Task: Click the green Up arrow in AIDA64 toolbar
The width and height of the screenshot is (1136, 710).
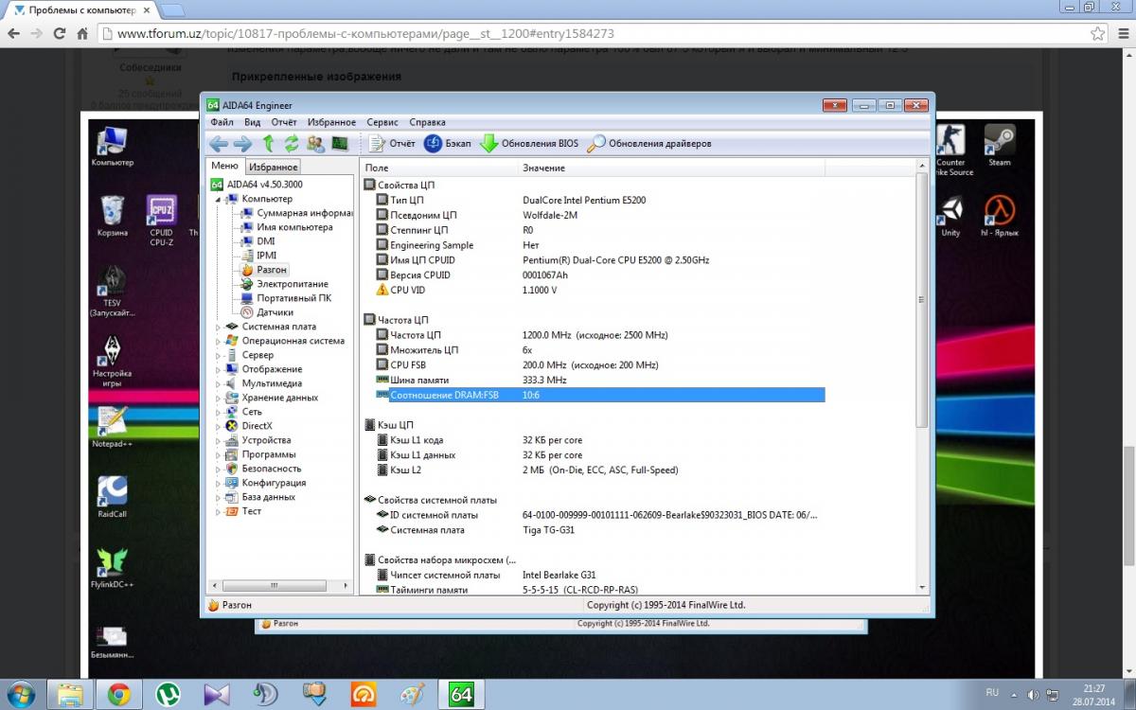Action: [268, 144]
